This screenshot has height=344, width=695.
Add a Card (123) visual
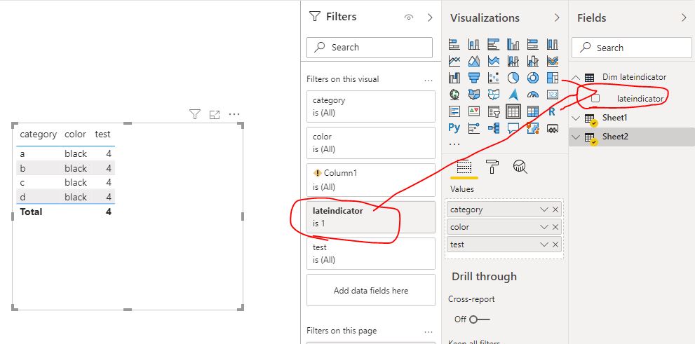tap(552, 95)
